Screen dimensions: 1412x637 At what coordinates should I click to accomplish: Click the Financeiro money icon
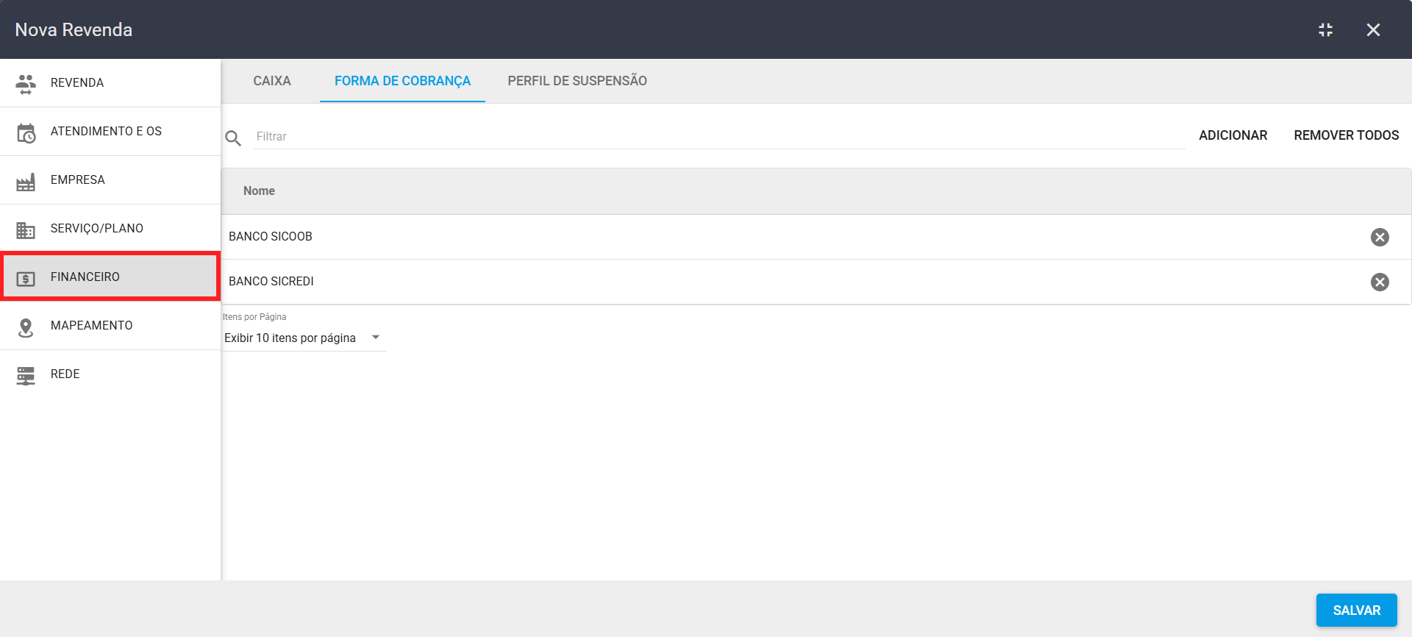pos(26,279)
